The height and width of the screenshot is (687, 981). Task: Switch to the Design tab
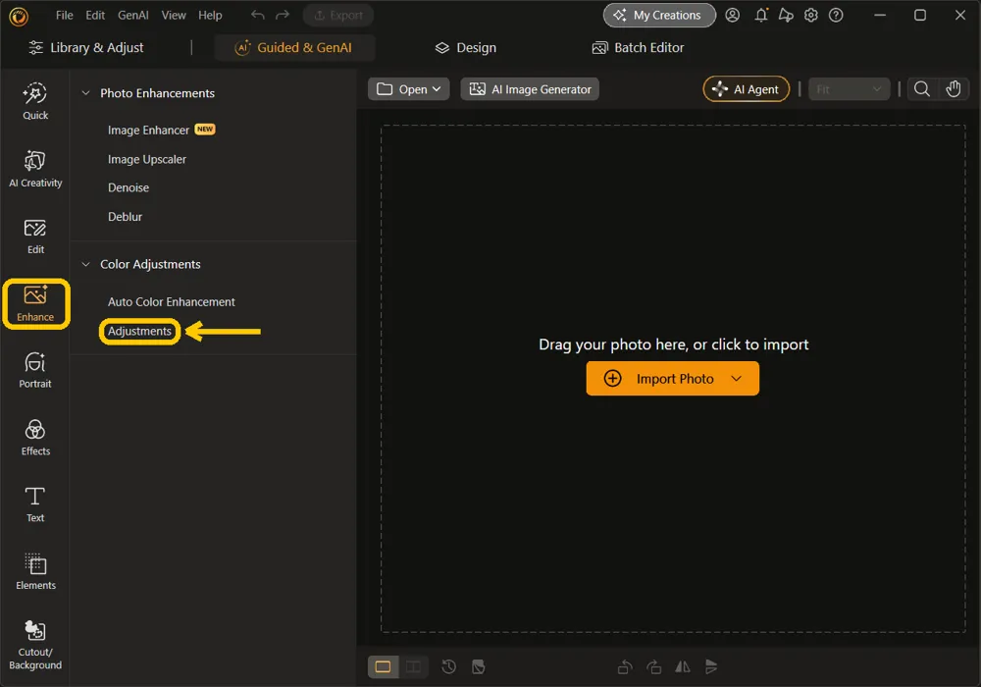pos(465,47)
